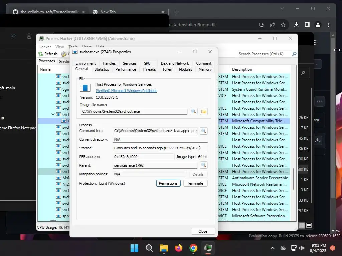Click the Search Processes input box
Screen dimensions: 342x256
coord(265,54)
